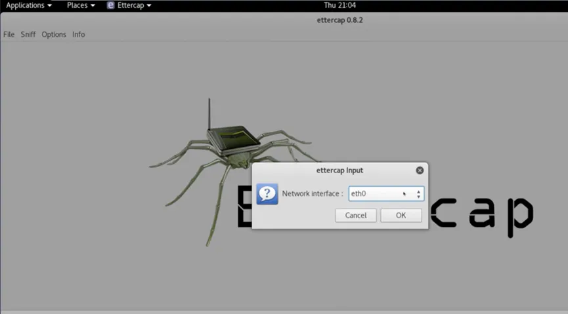Open the Places menu in top bar
This screenshot has height=314, width=568.
point(80,5)
